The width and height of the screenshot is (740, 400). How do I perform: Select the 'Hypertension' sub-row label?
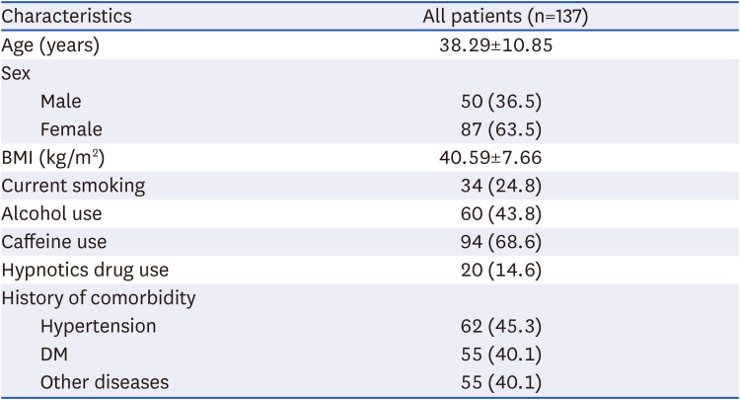point(99,326)
